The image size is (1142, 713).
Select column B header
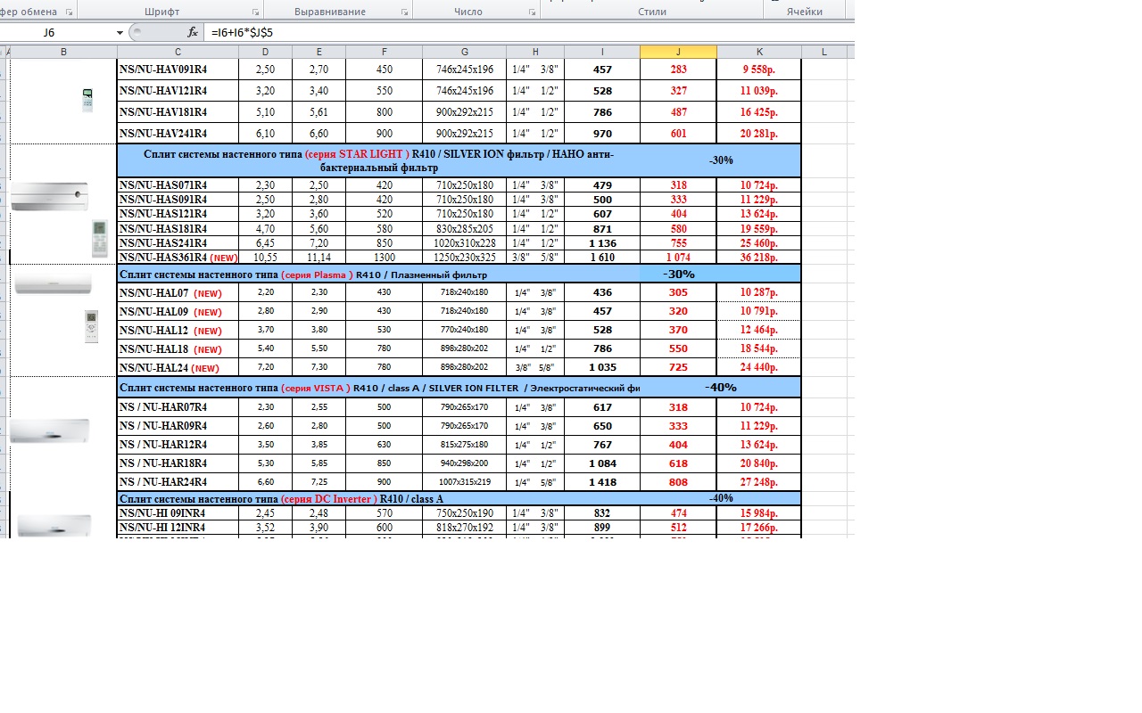pyautogui.click(x=63, y=52)
